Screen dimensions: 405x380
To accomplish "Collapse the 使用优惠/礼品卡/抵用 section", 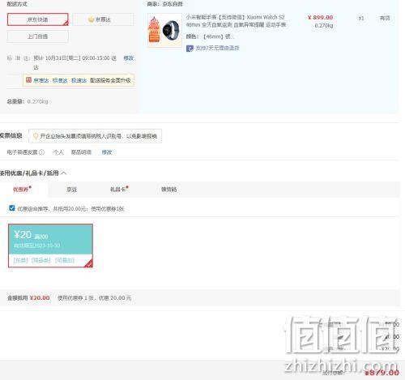I will click(64, 173).
